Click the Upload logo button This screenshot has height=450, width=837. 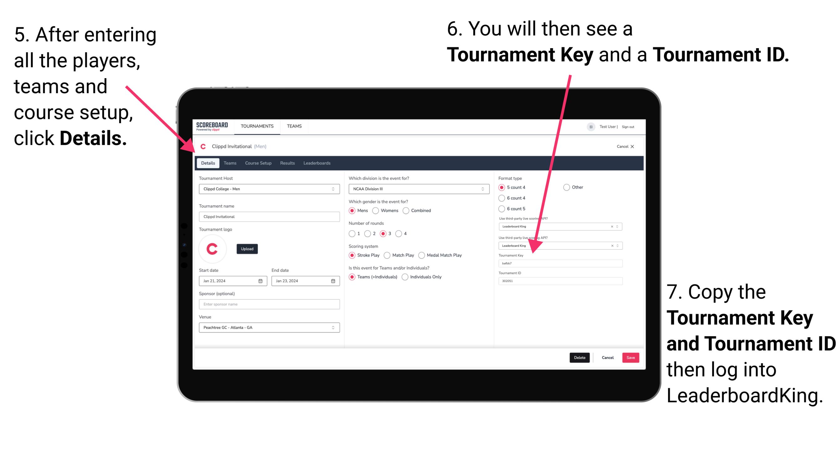(x=247, y=248)
